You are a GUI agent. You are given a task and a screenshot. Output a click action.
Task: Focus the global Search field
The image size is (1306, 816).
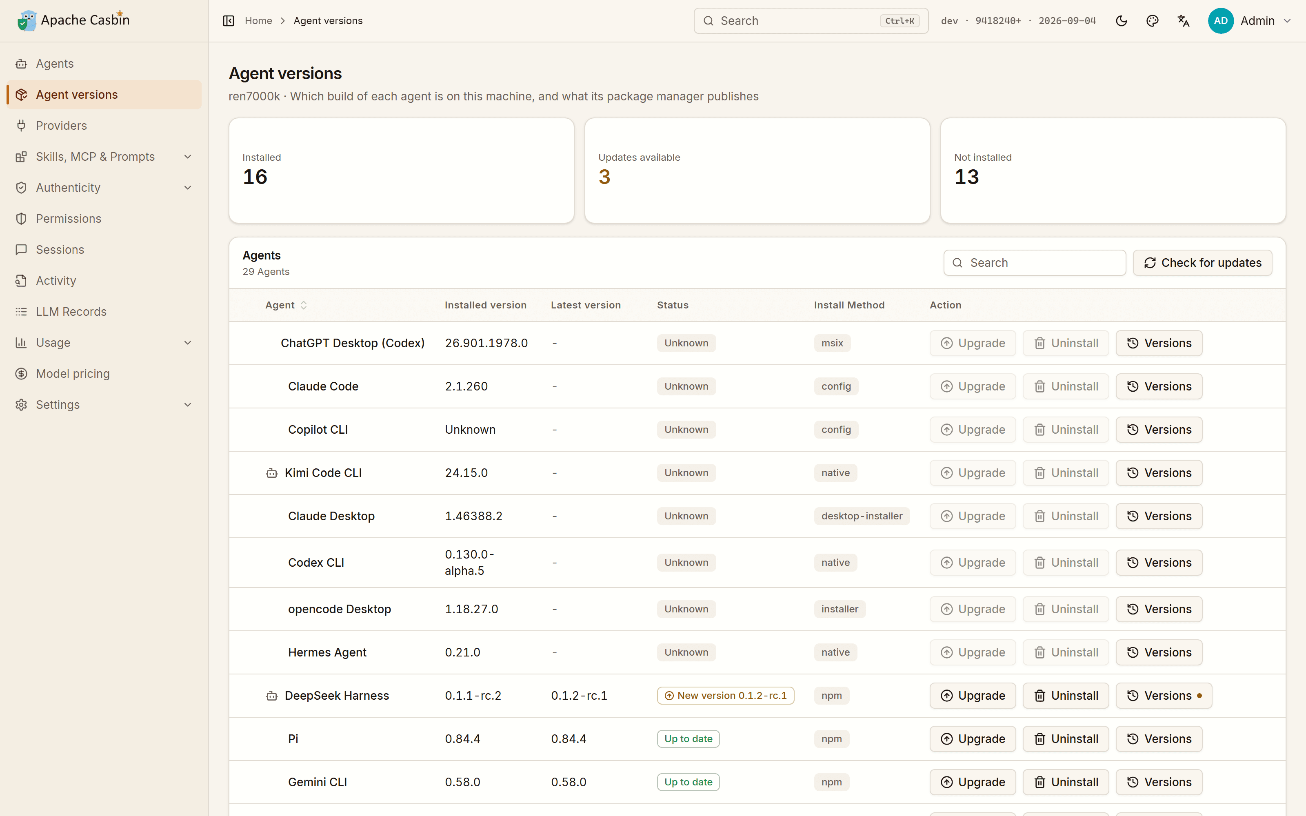811,20
